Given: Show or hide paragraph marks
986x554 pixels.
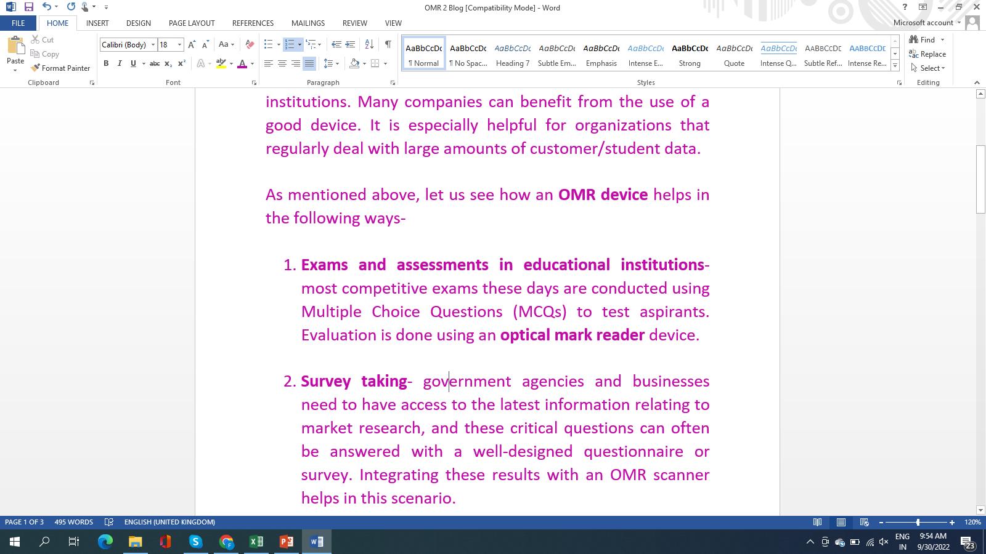Looking at the screenshot, I should (x=388, y=44).
